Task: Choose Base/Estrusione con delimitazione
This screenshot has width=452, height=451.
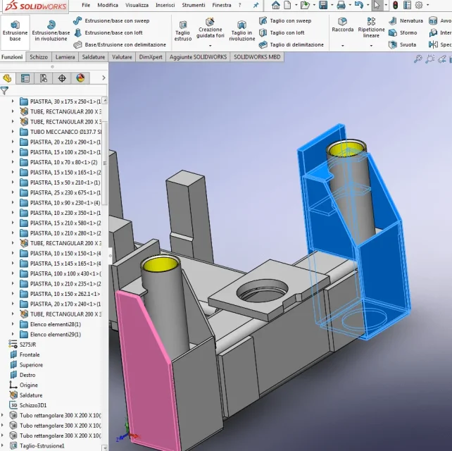Action: (120, 44)
